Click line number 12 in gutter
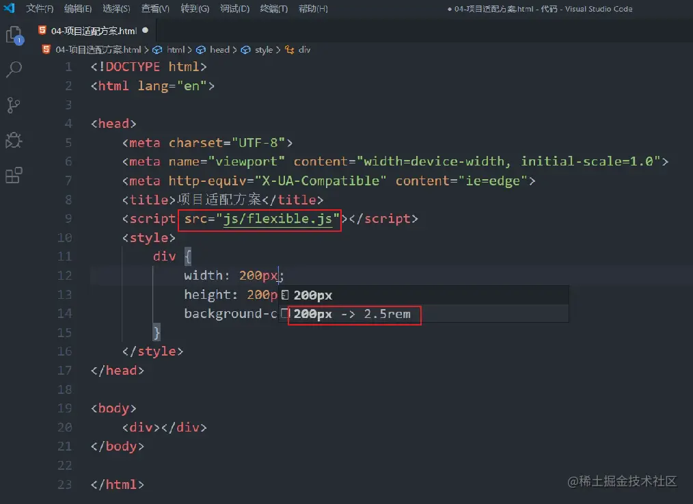This screenshot has width=693, height=504. point(64,276)
